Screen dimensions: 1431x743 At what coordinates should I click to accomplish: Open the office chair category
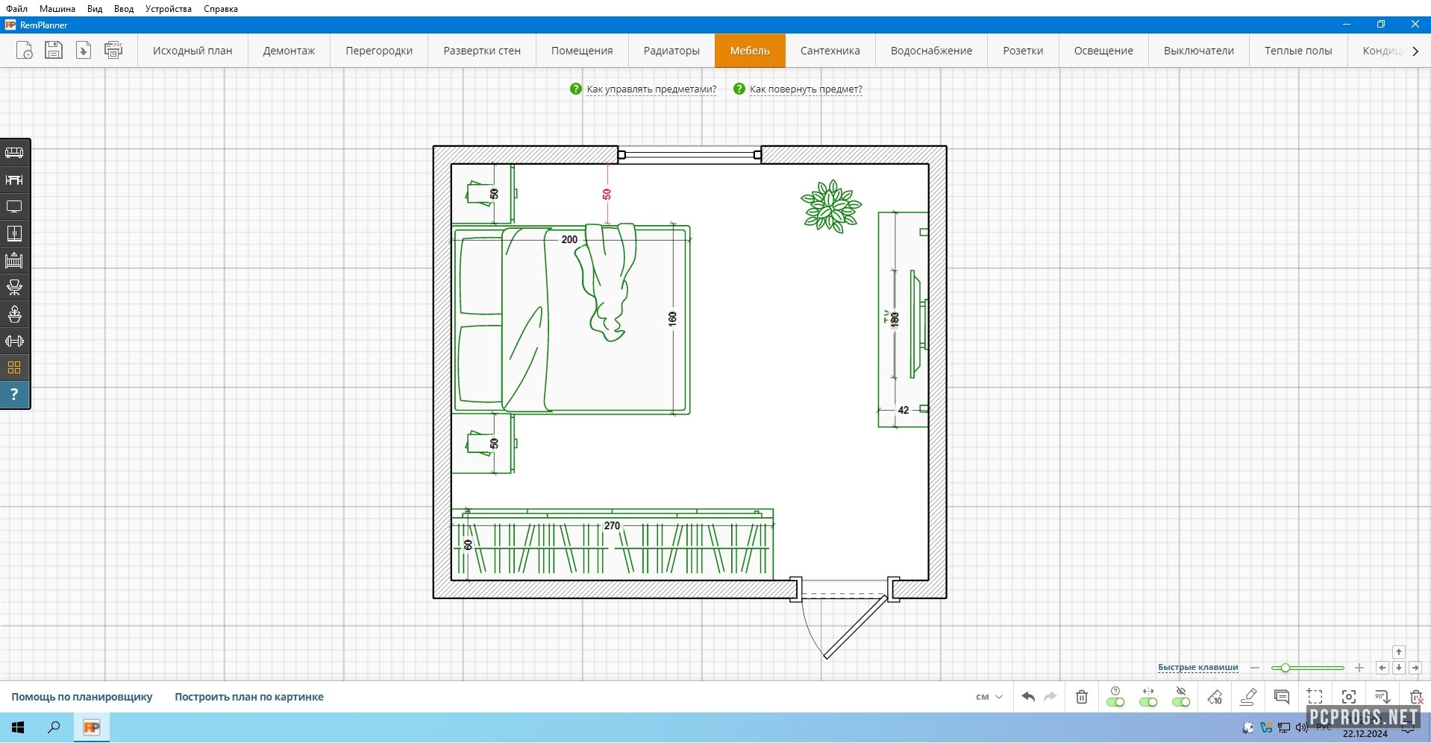(x=14, y=287)
